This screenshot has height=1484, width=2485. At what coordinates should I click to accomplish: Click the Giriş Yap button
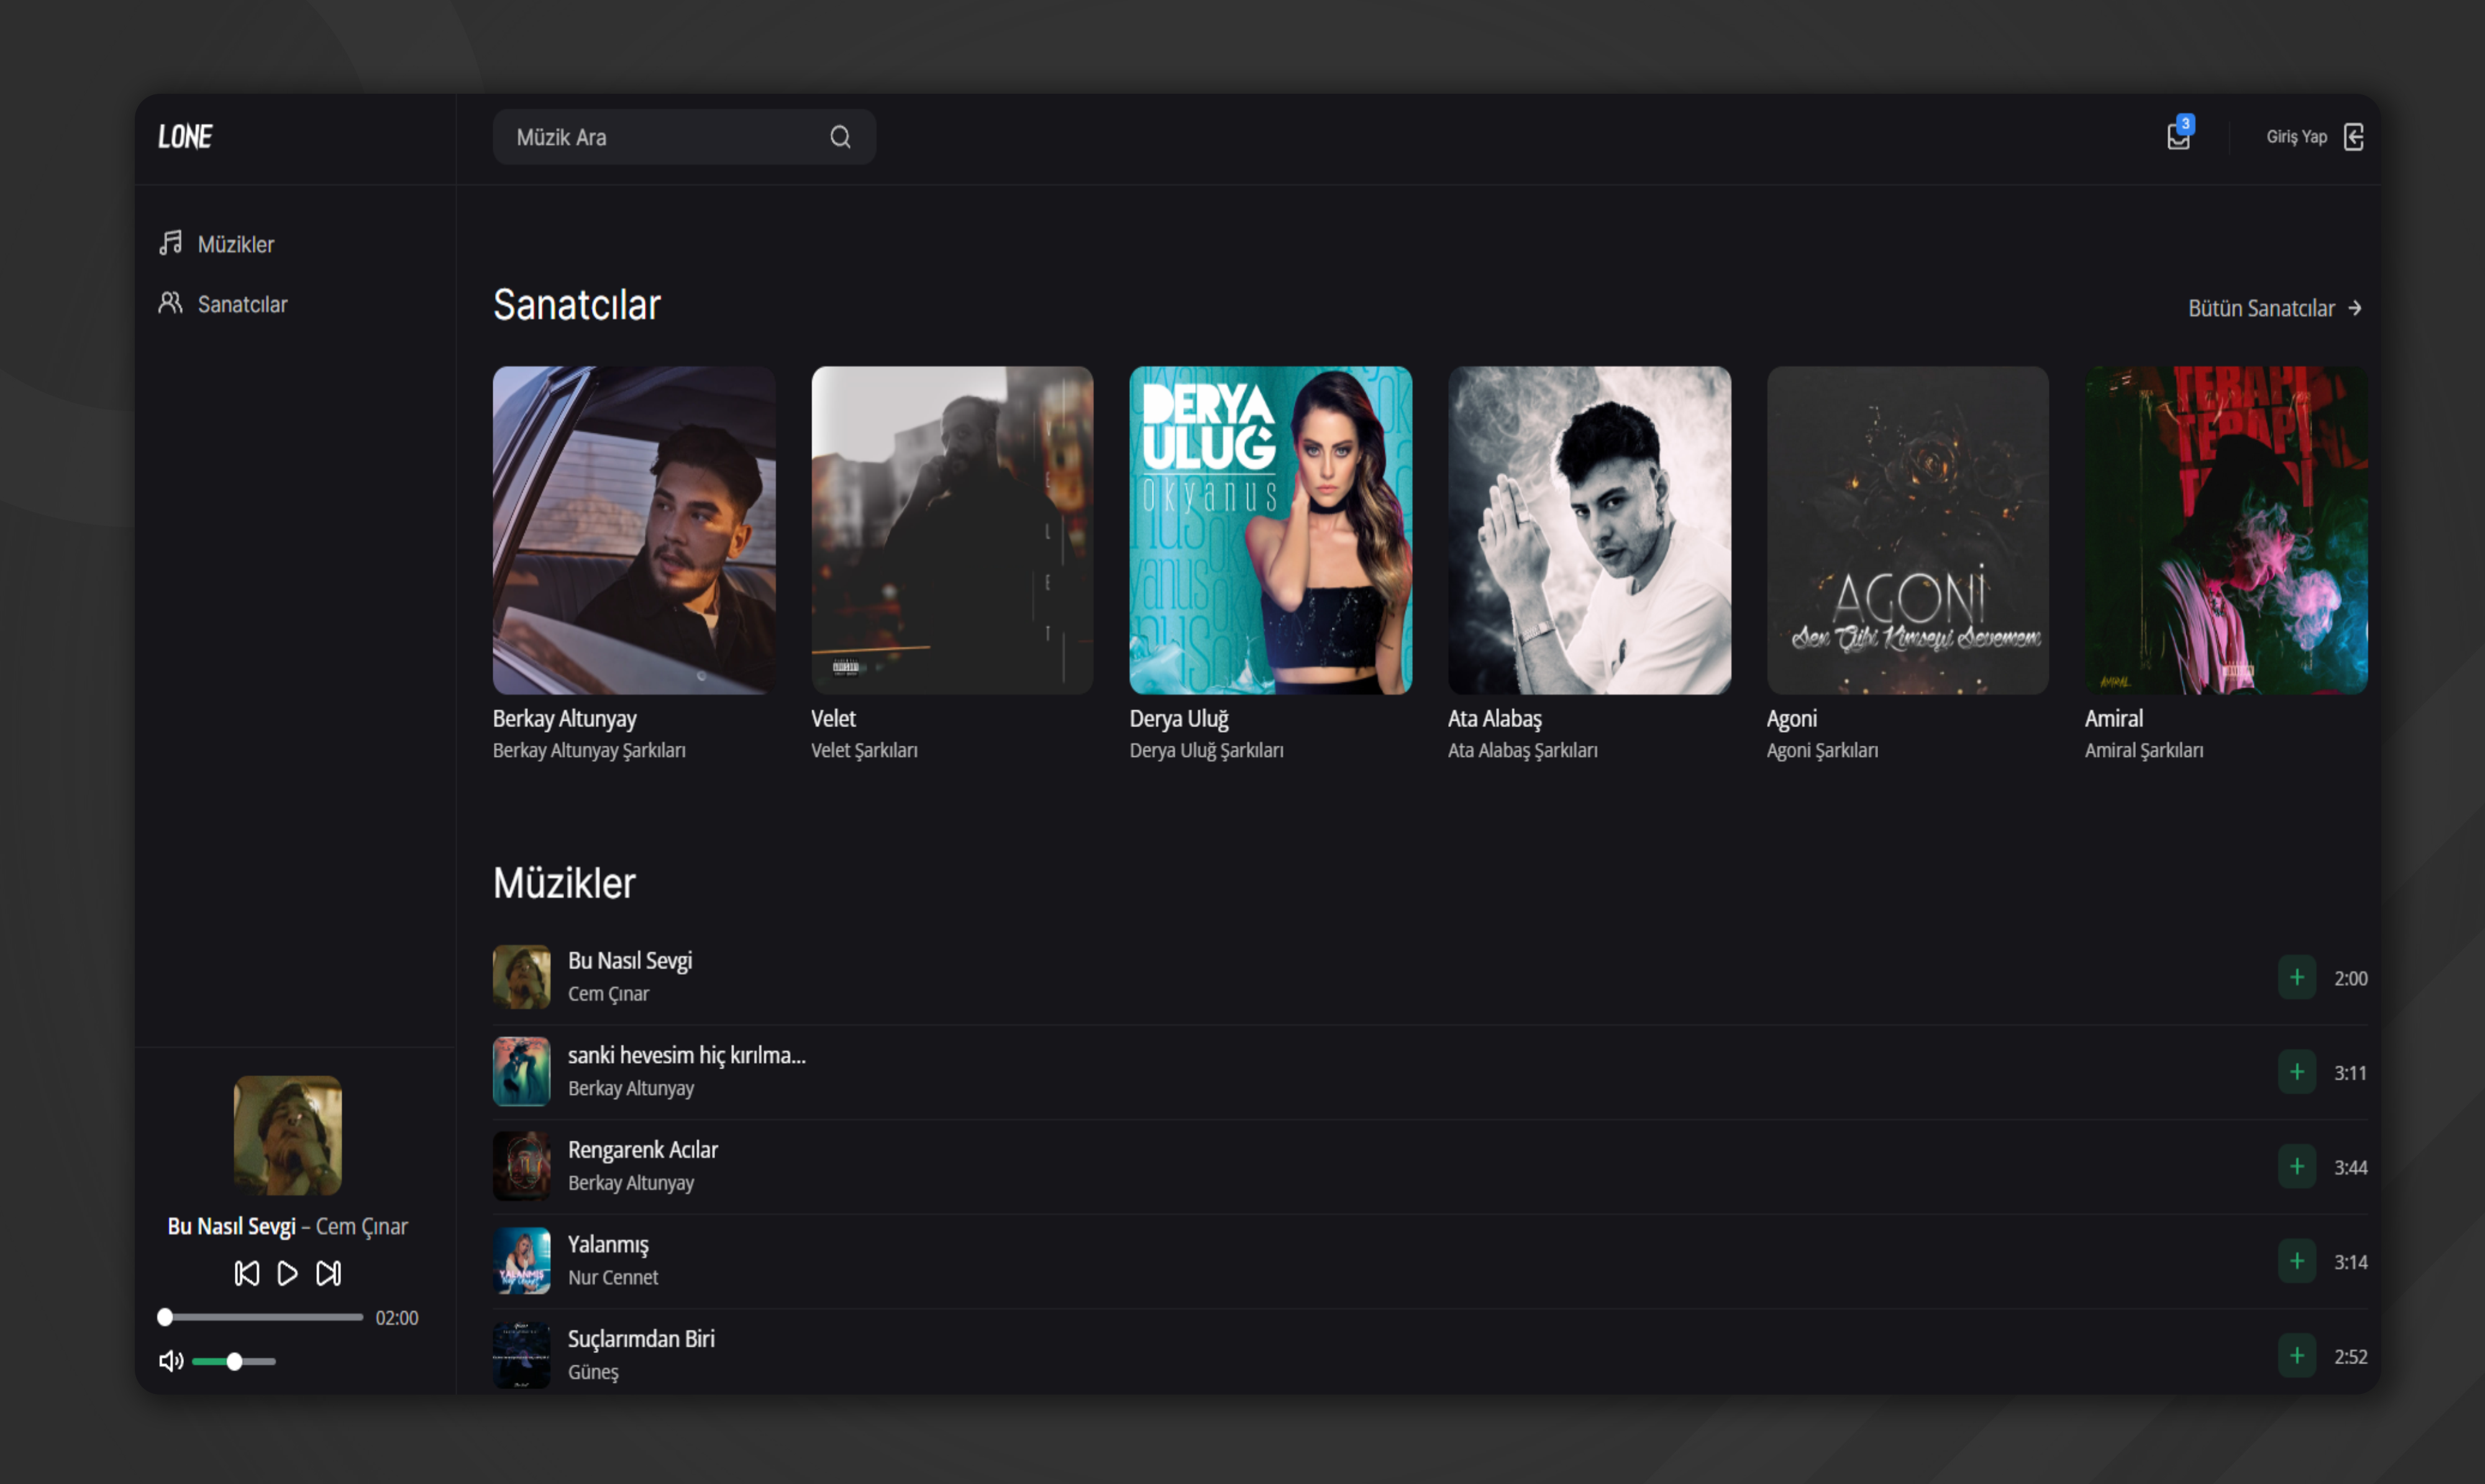tap(2296, 137)
